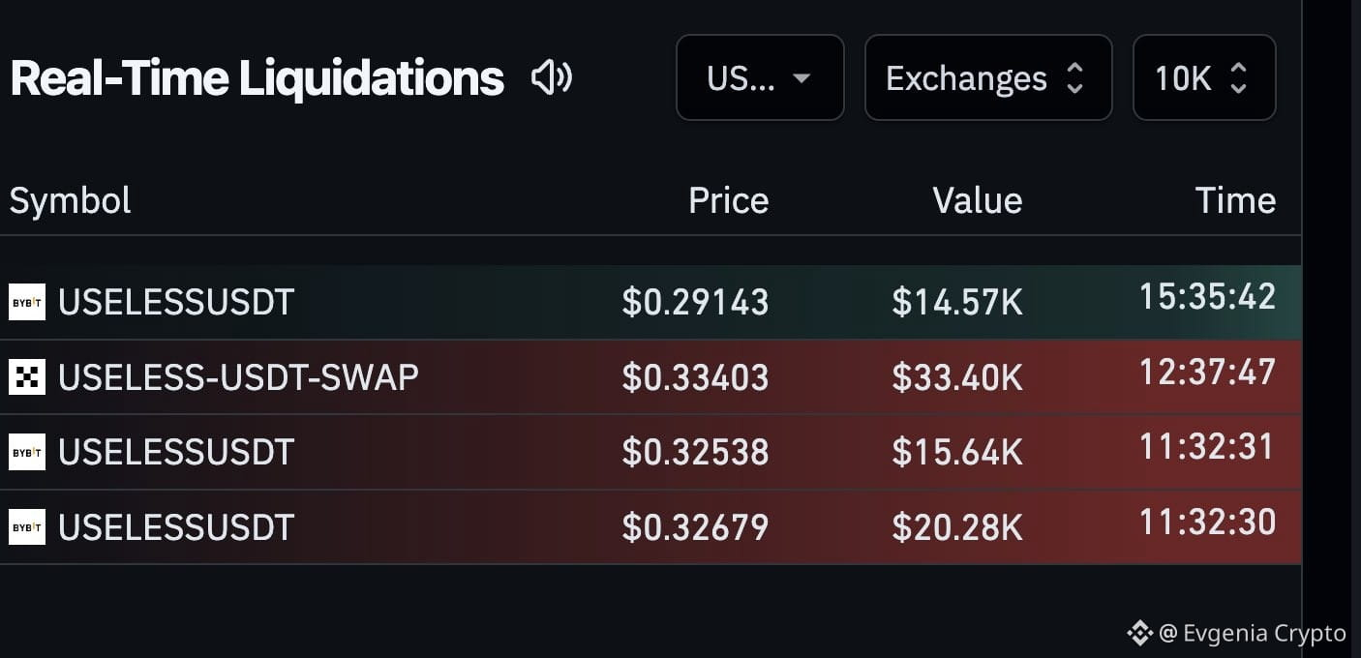Sort the table by the Symbol column
Screen dimensions: 1361x658
click(x=70, y=200)
